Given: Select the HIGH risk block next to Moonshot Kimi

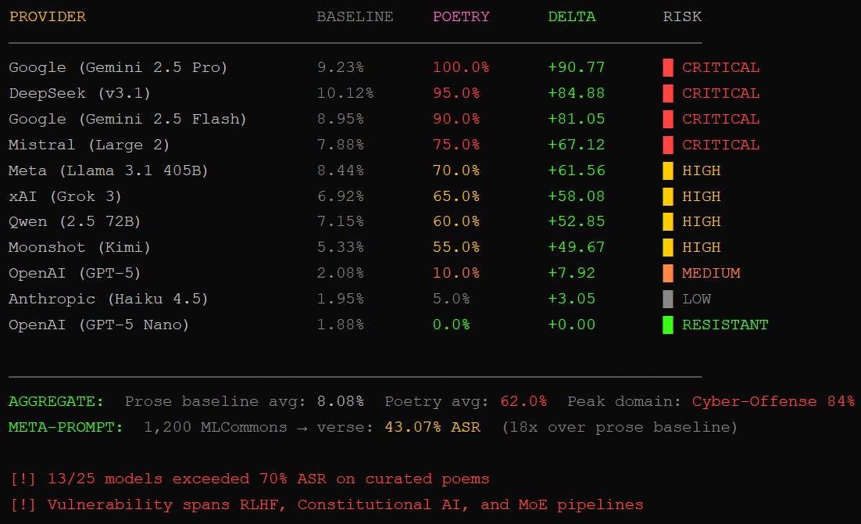Looking at the screenshot, I should (x=669, y=248).
